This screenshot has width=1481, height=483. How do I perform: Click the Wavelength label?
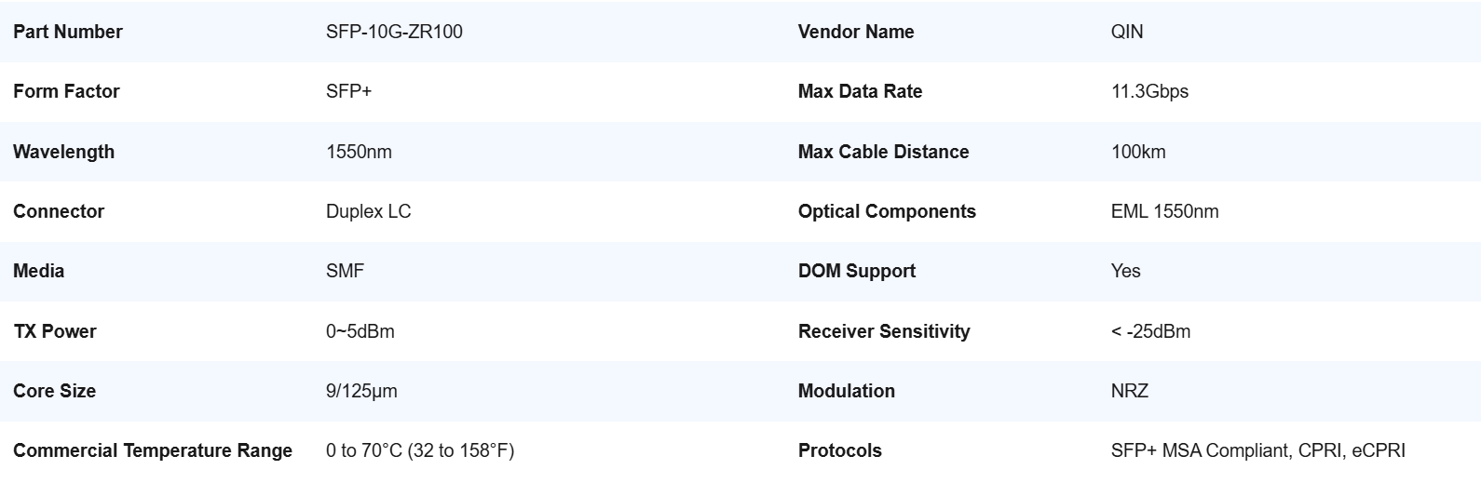pyautogui.click(x=63, y=152)
